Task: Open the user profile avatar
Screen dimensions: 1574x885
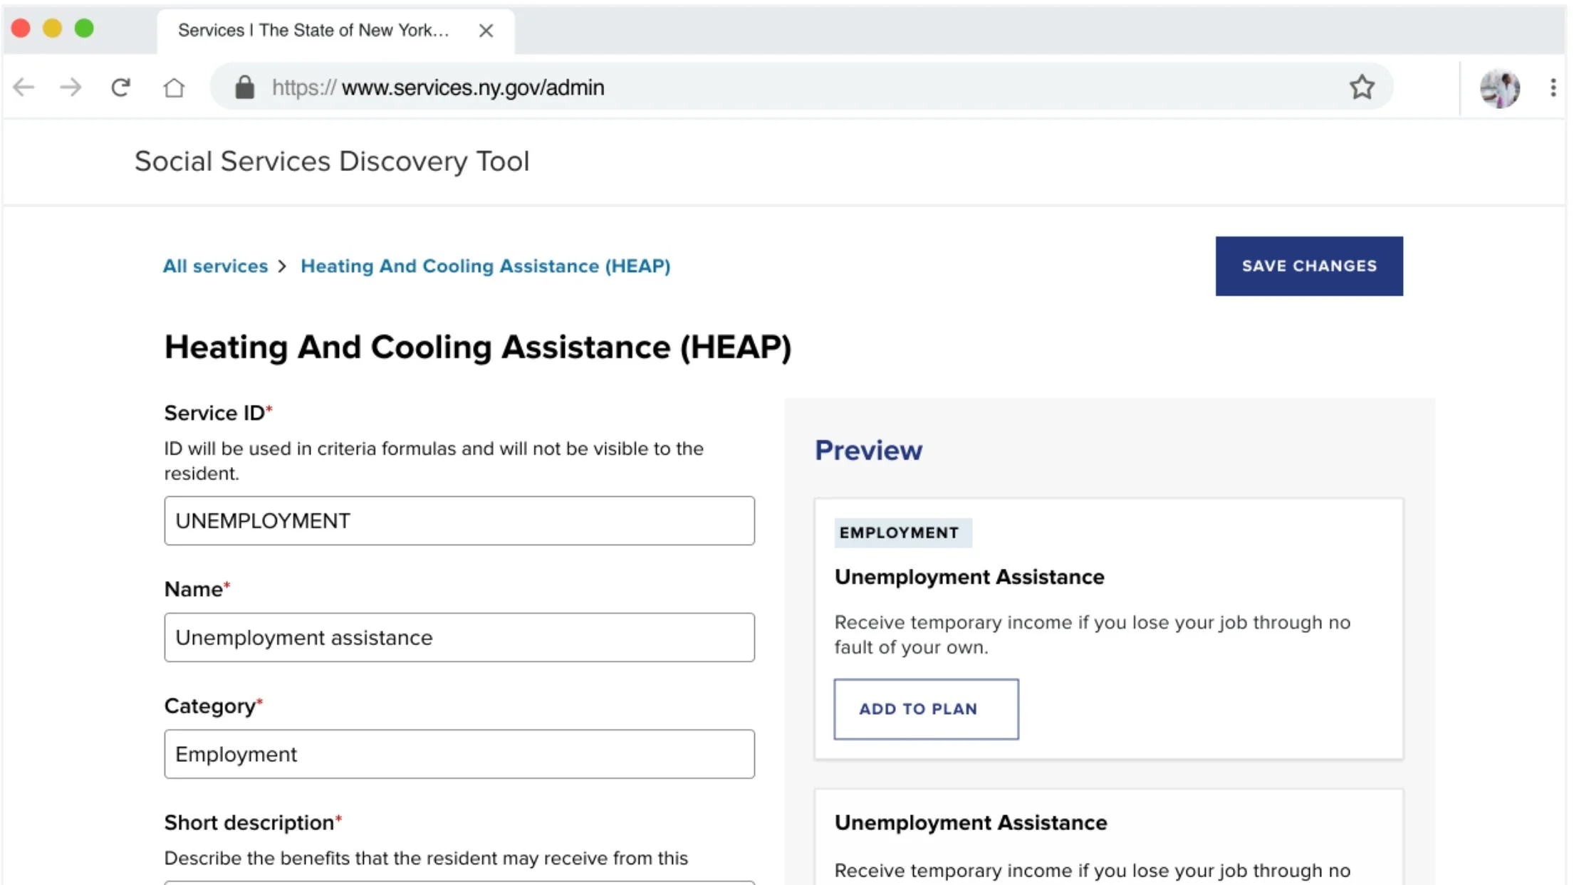Action: (x=1499, y=88)
